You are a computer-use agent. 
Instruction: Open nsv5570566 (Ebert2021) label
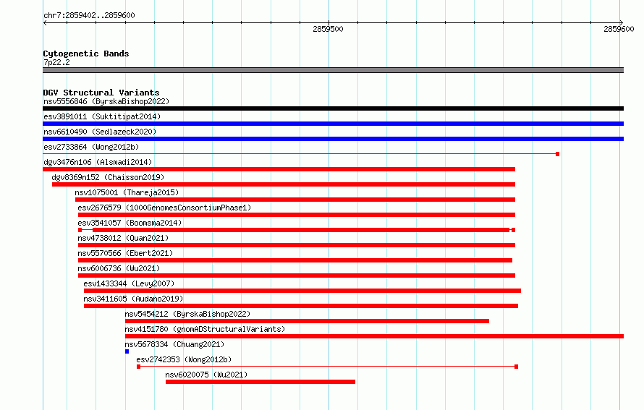coord(125,253)
